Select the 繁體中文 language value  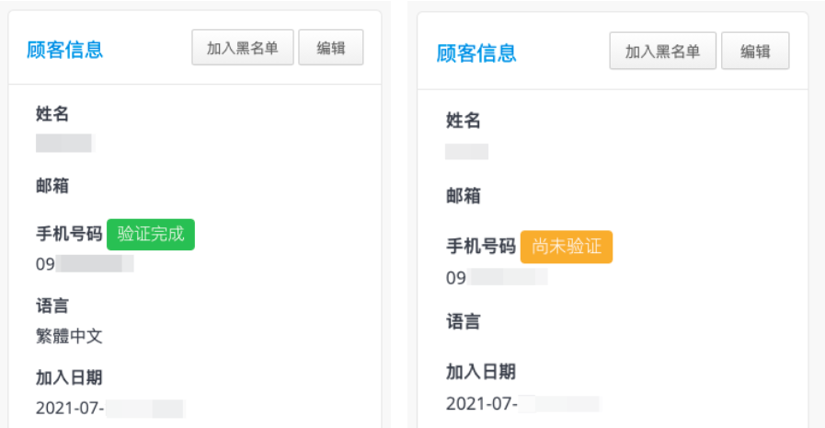click(69, 336)
